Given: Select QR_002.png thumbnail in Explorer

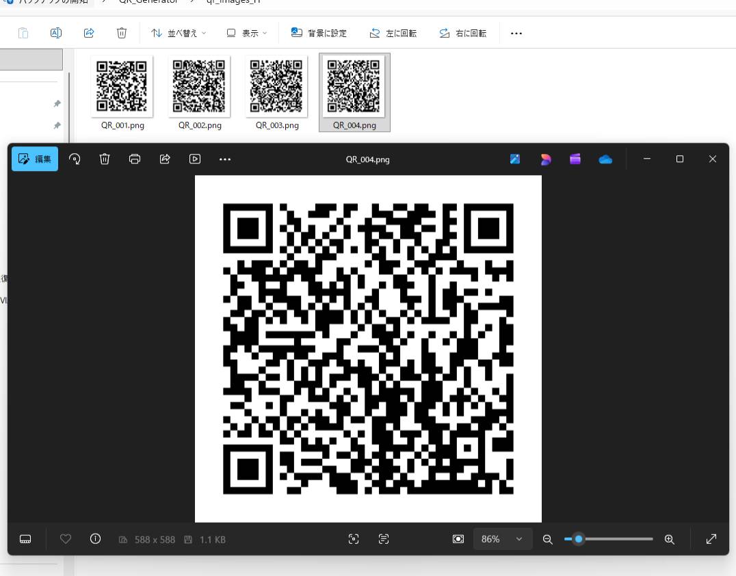Looking at the screenshot, I should pos(200,92).
